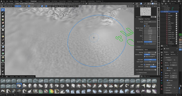This screenshot has height=96, width=182.
Task: Toggle size pressure icon beside Size slider
Action: pyautogui.click(x=27, y=6)
